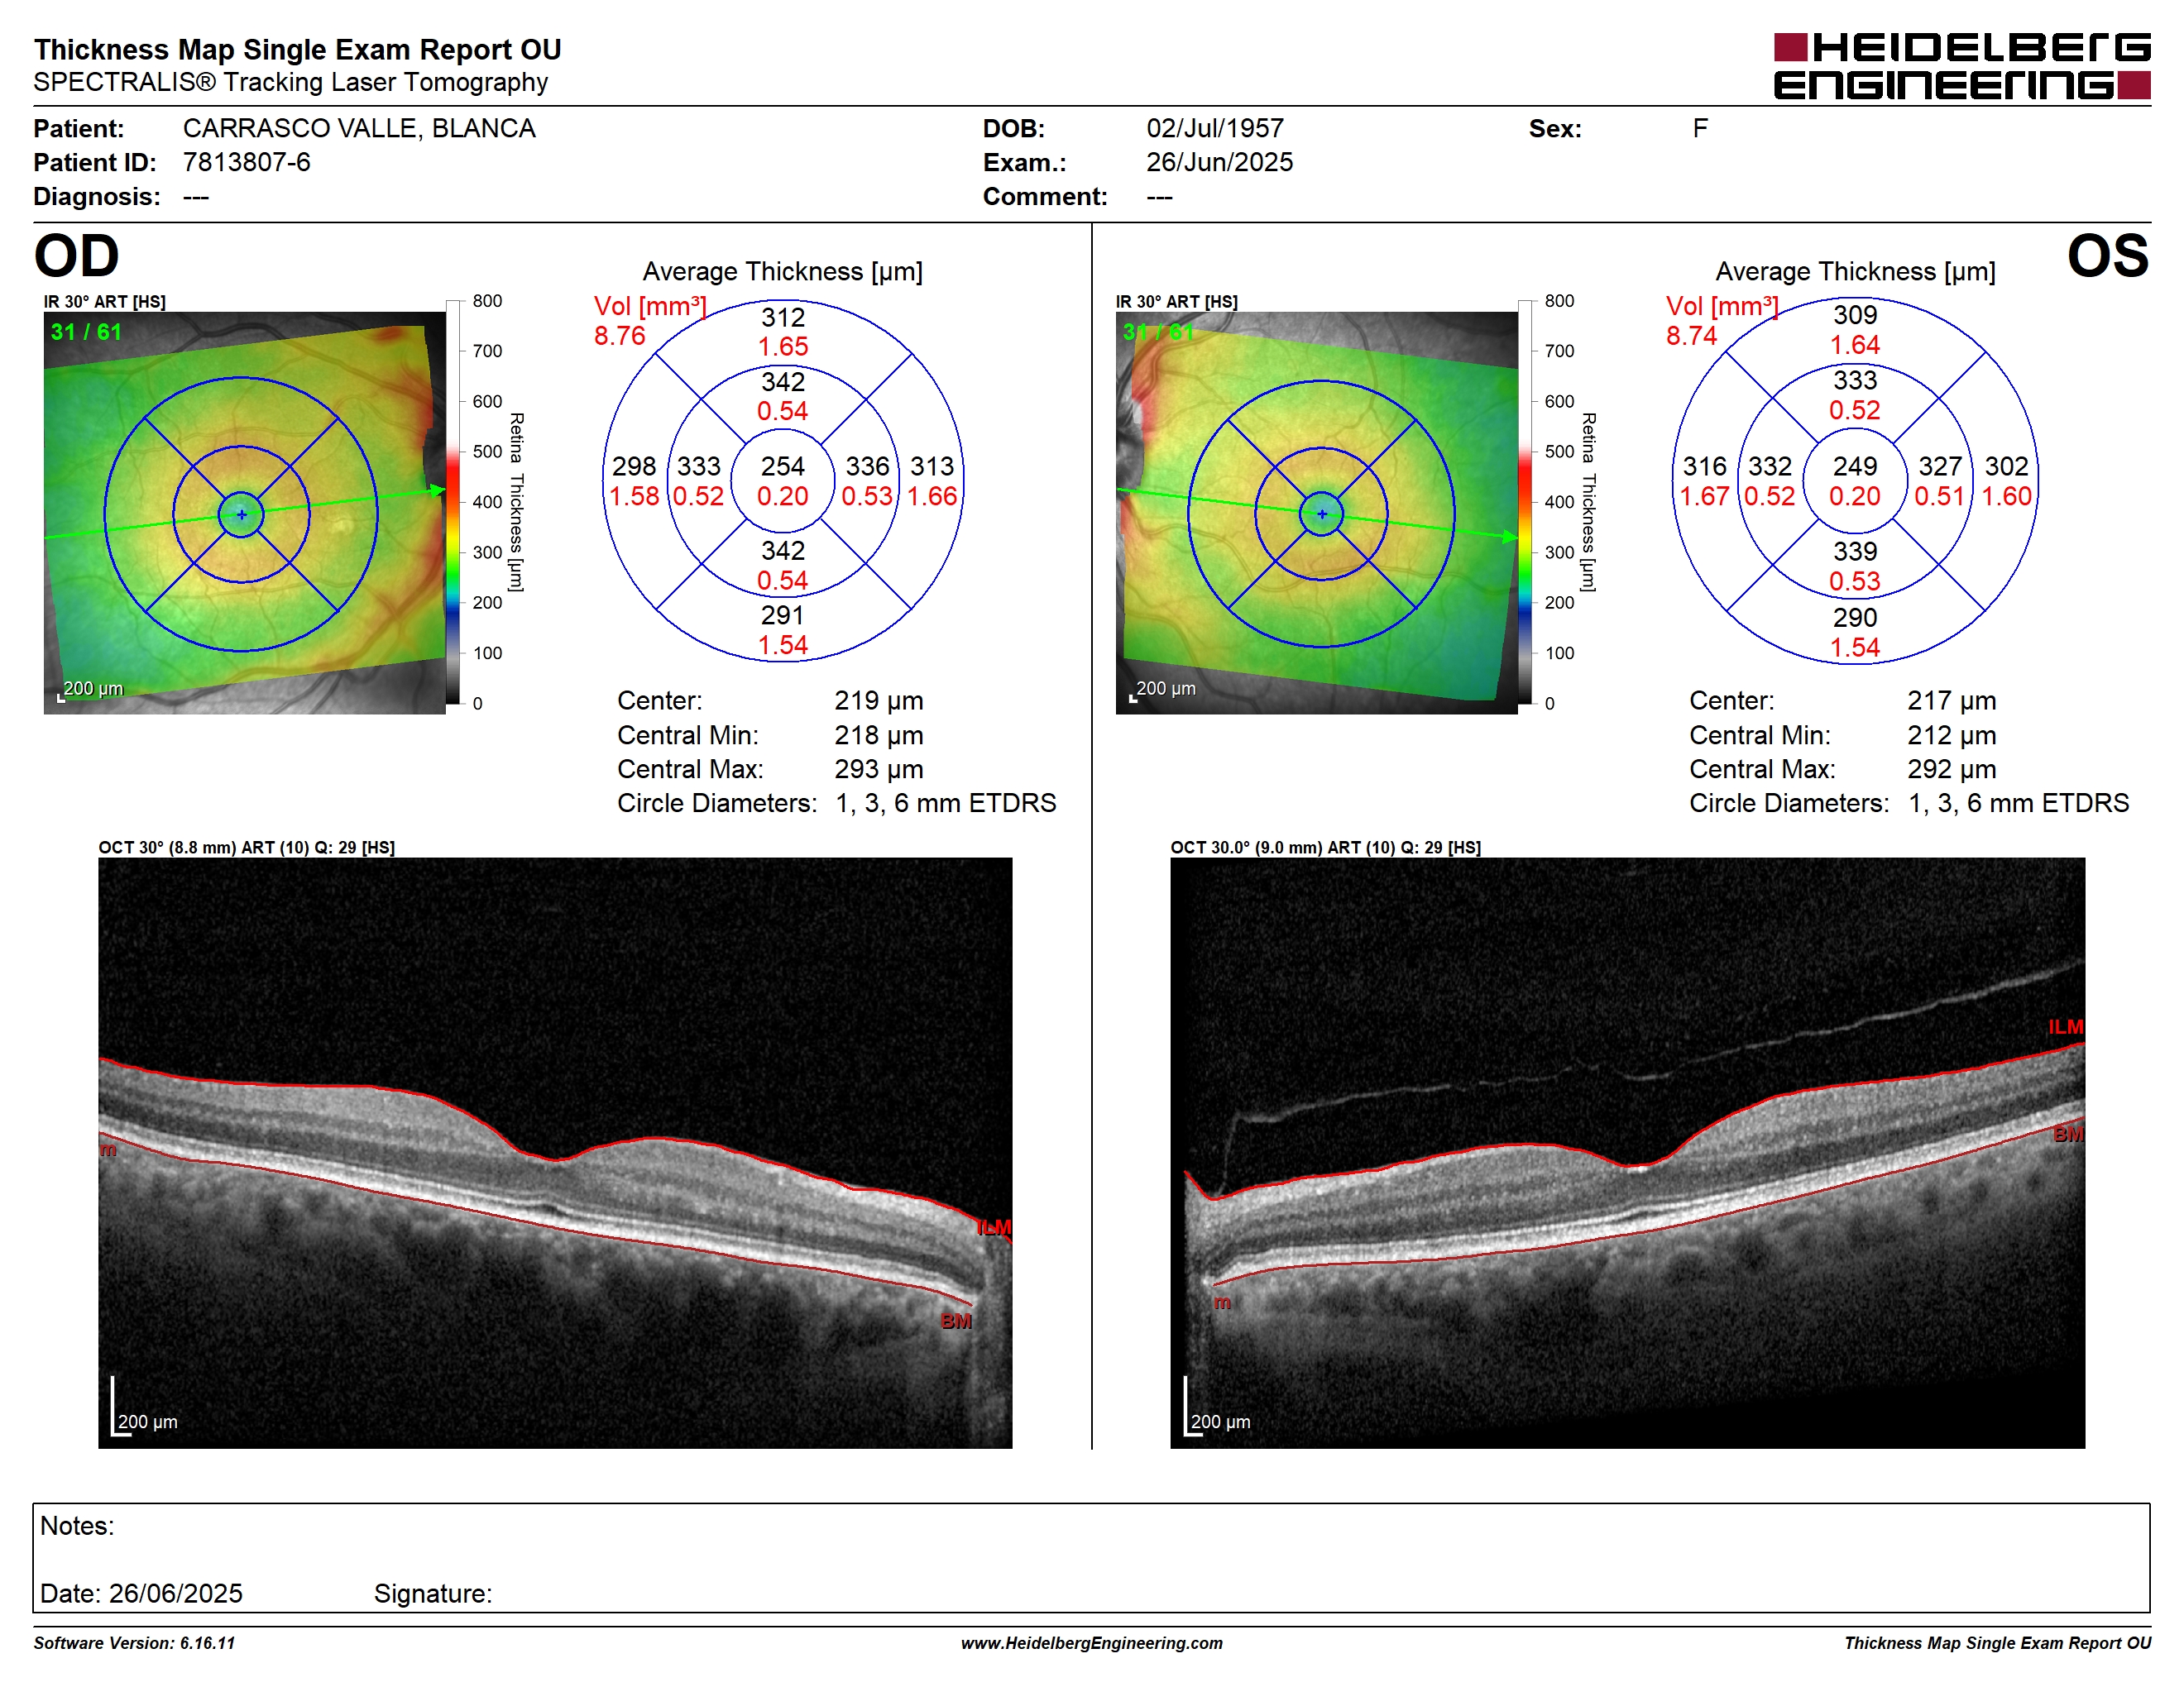This screenshot has width=2184, height=1687.
Task: Click OS outer right sector value 302
Action: click(x=2006, y=466)
